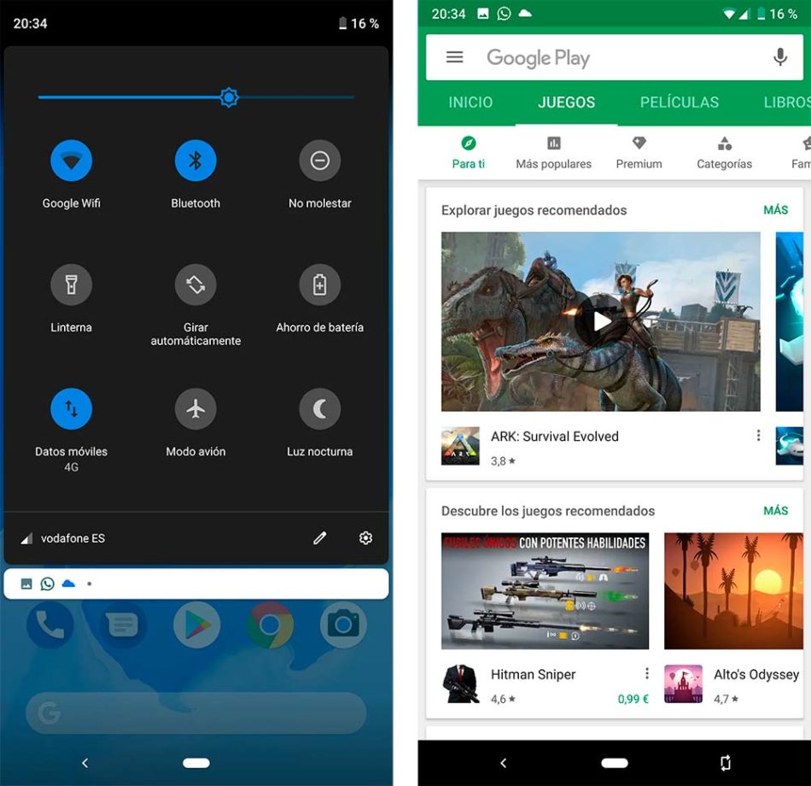811x786 pixels.
Task: Tap the Linterna flashlight icon
Action: tap(71, 284)
